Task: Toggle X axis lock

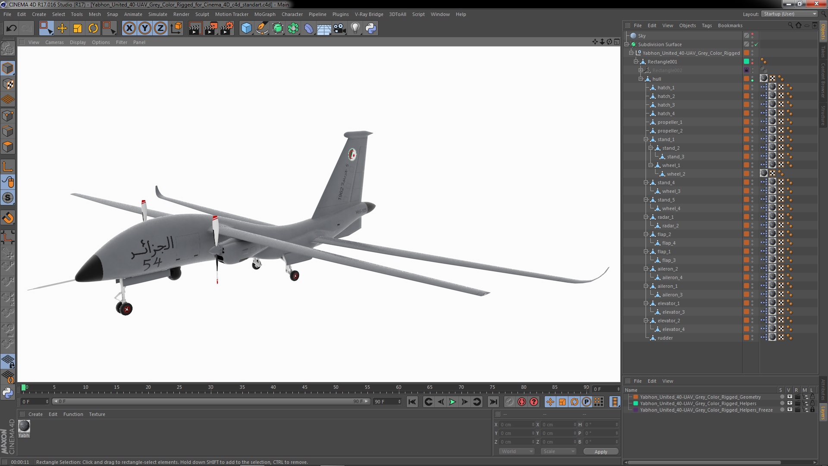Action: [x=129, y=28]
